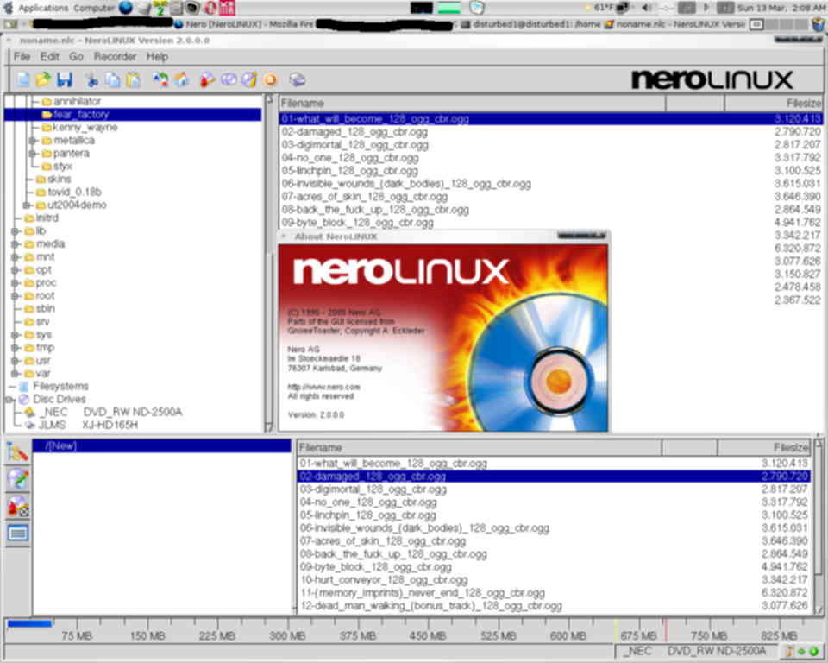The height and width of the screenshot is (663, 828).
Task: Create a new compilation with the blank page icon
Action: [24, 79]
